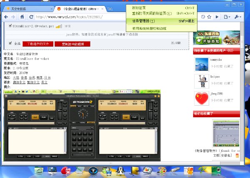Select the 专业DJ混音软件 tab

point(80,9)
